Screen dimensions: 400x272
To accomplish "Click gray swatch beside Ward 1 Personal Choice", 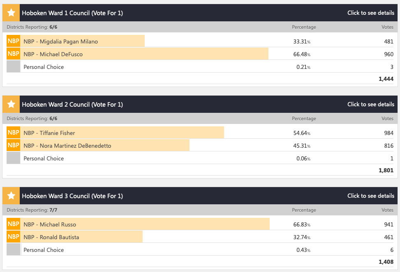I will click(14, 67).
